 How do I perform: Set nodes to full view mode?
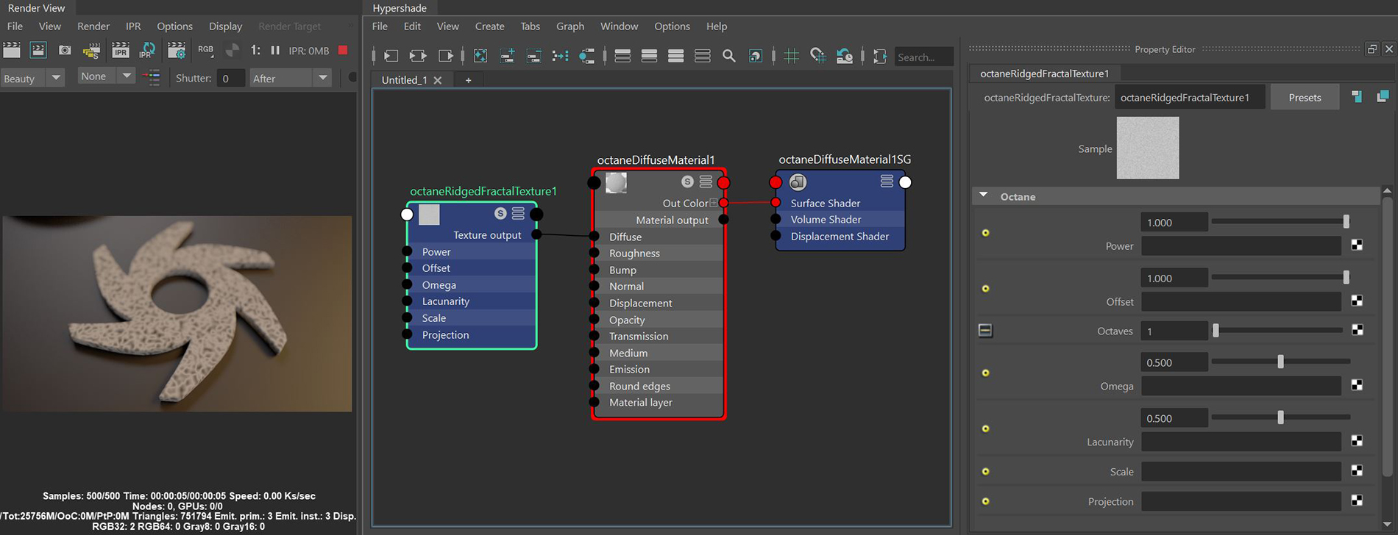point(675,56)
